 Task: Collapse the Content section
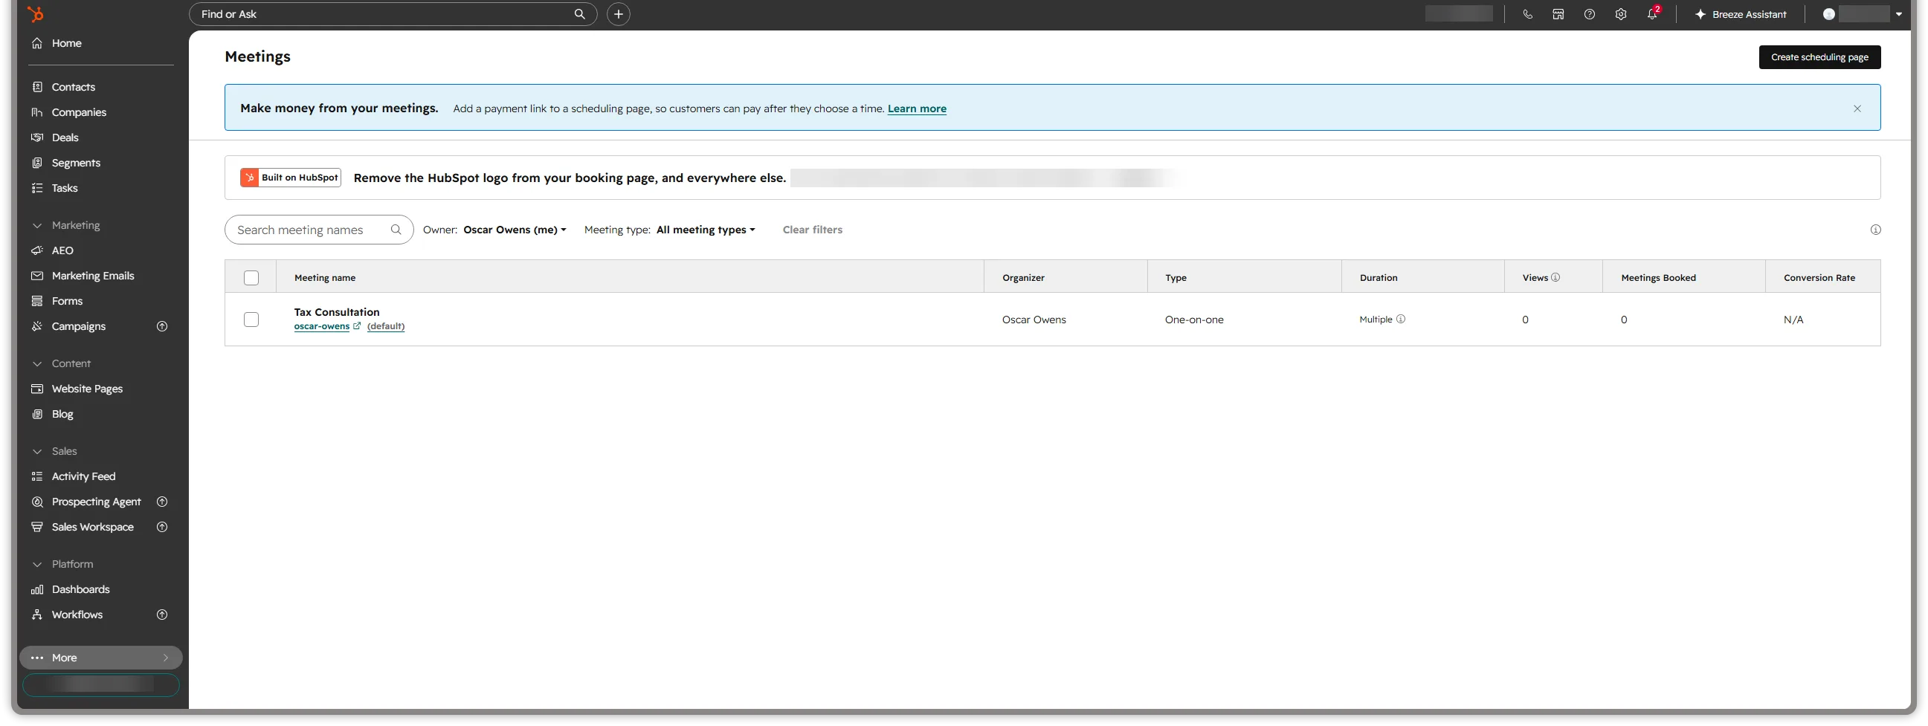pos(37,364)
